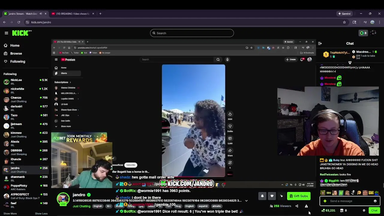384x216 pixels.
Task: Open NickLee channel in Following list
Action: click(25, 82)
